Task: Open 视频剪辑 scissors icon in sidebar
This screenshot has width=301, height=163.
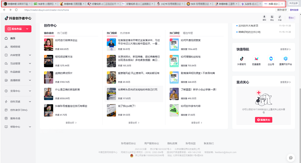Action: (x=6, y=47)
